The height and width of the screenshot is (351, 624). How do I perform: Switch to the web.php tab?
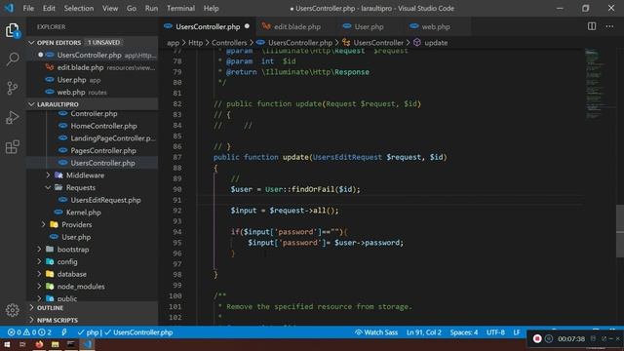tap(436, 26)
